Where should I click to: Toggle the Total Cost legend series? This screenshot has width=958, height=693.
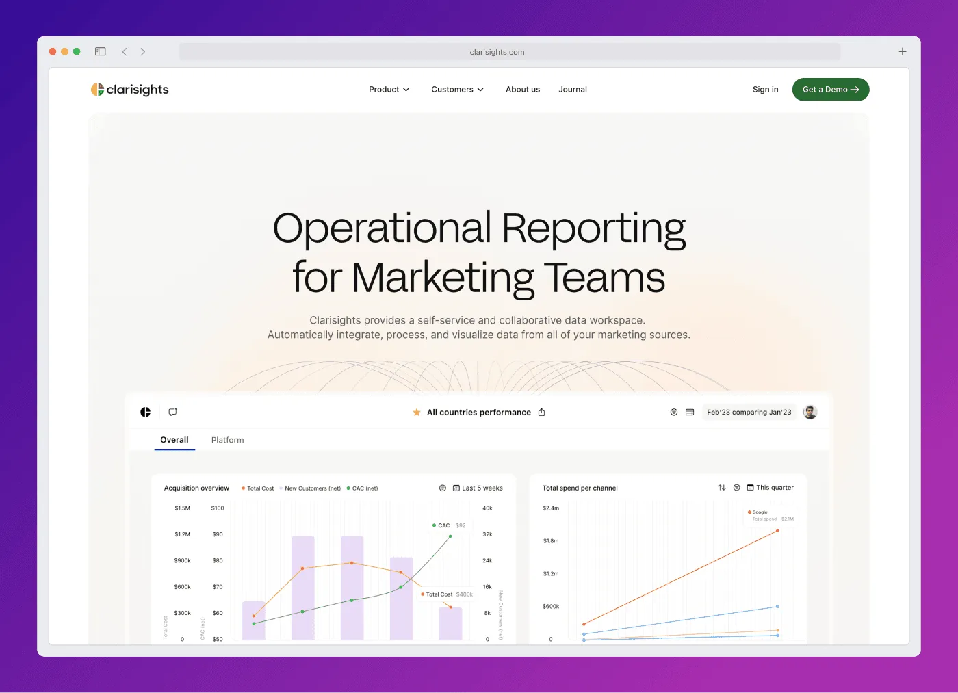(258, 488)
